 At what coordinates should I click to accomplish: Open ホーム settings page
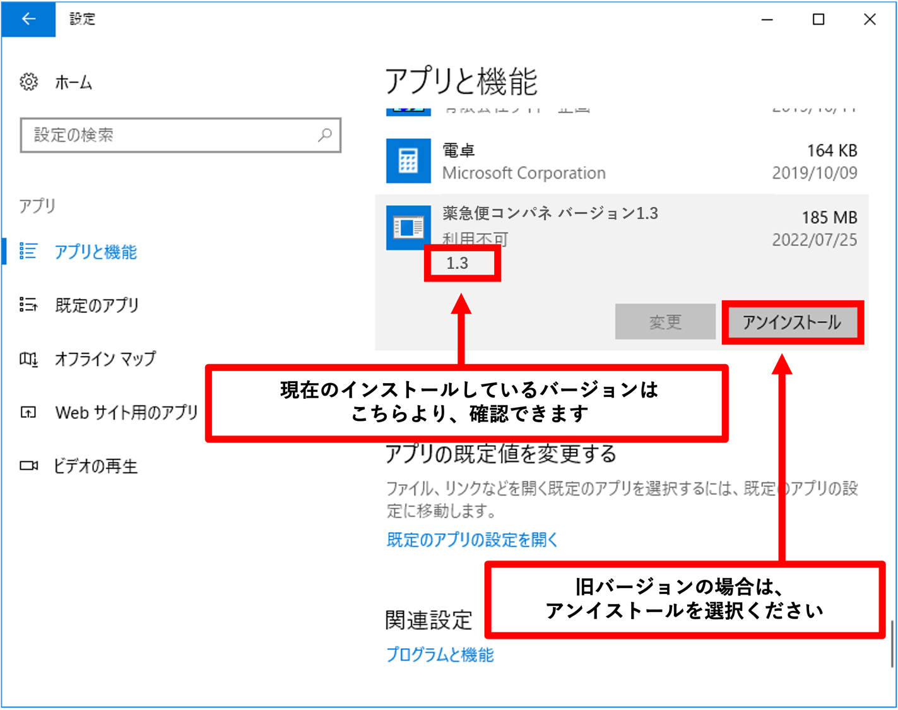pos(73,83)
